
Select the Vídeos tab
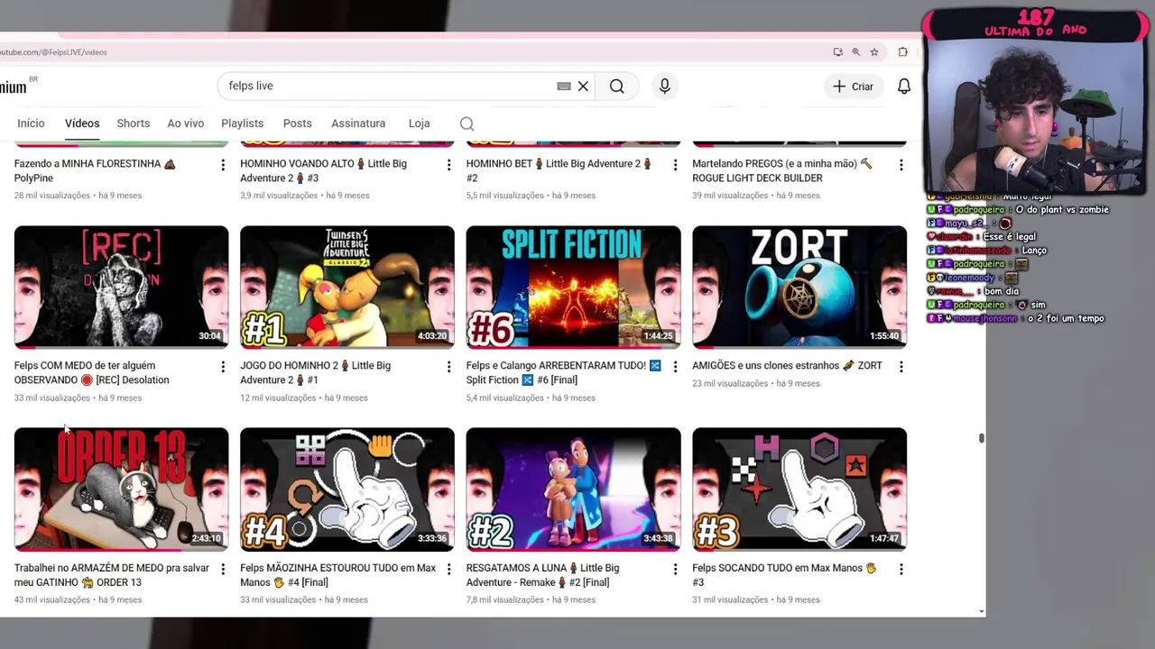(82, 123)
